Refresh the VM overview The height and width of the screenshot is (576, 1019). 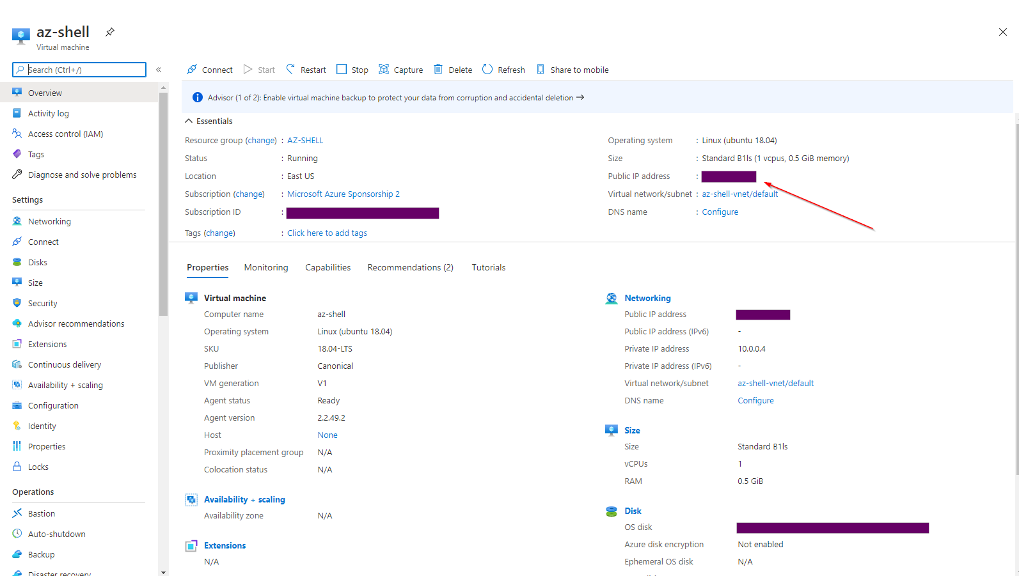[x=503, y=70]
